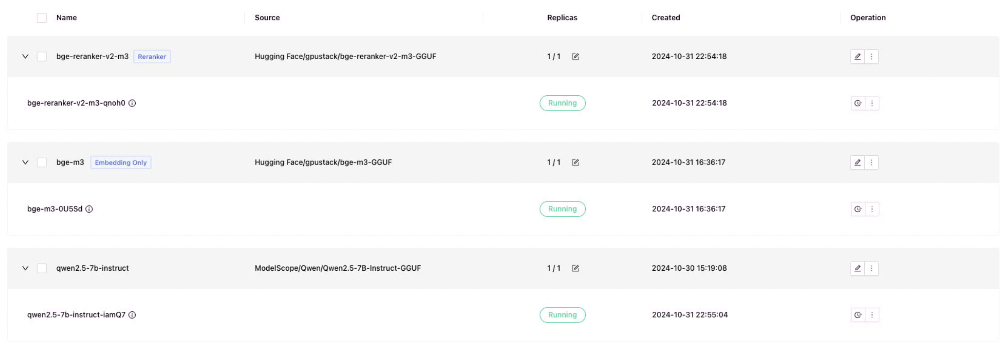The width and height of the screenshot is (1005, 346).
Task: Click Running status of bge-reranker-v2-m3-qnoh0
Action: click(x=562, y=103)
